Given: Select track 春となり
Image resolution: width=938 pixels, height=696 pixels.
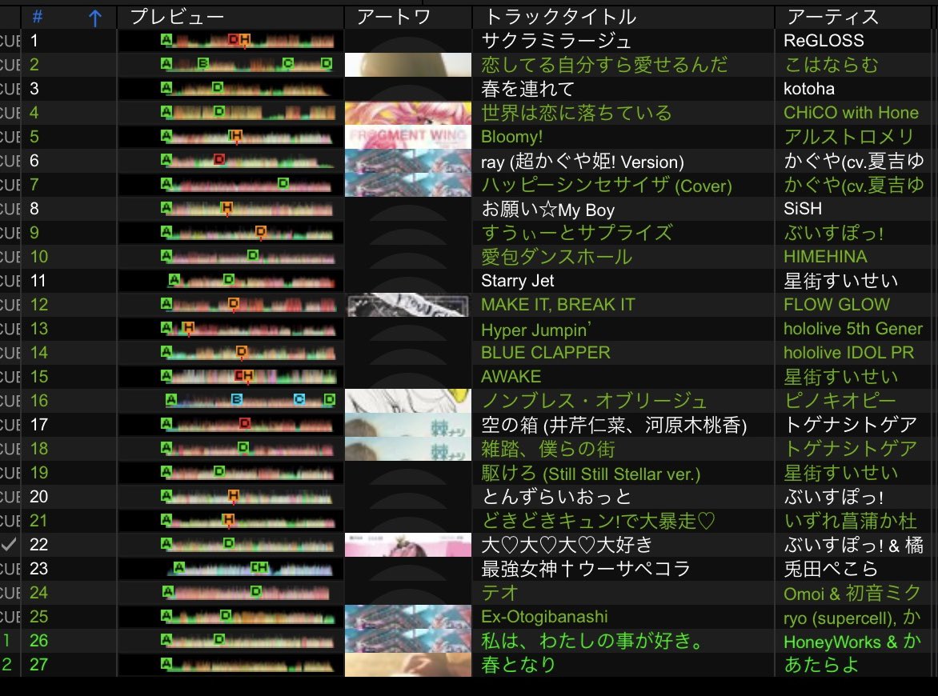Looking at the screenshot, I should [x=518, y=665].
